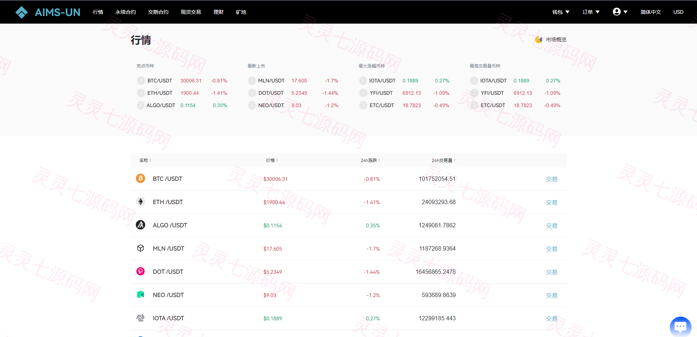
Task: Click the Polkadot icon in DOT row
Action: (x=140, y=271)
